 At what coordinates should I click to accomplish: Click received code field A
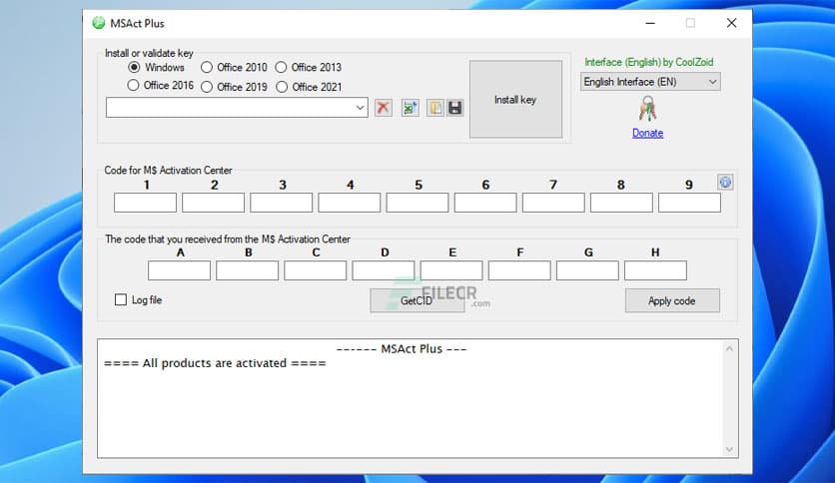click(180, 270)
